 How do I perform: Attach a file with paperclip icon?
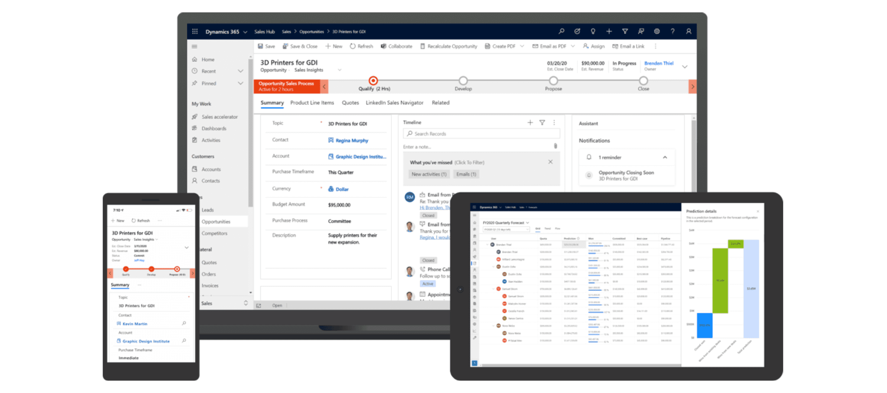coord(555,146)
